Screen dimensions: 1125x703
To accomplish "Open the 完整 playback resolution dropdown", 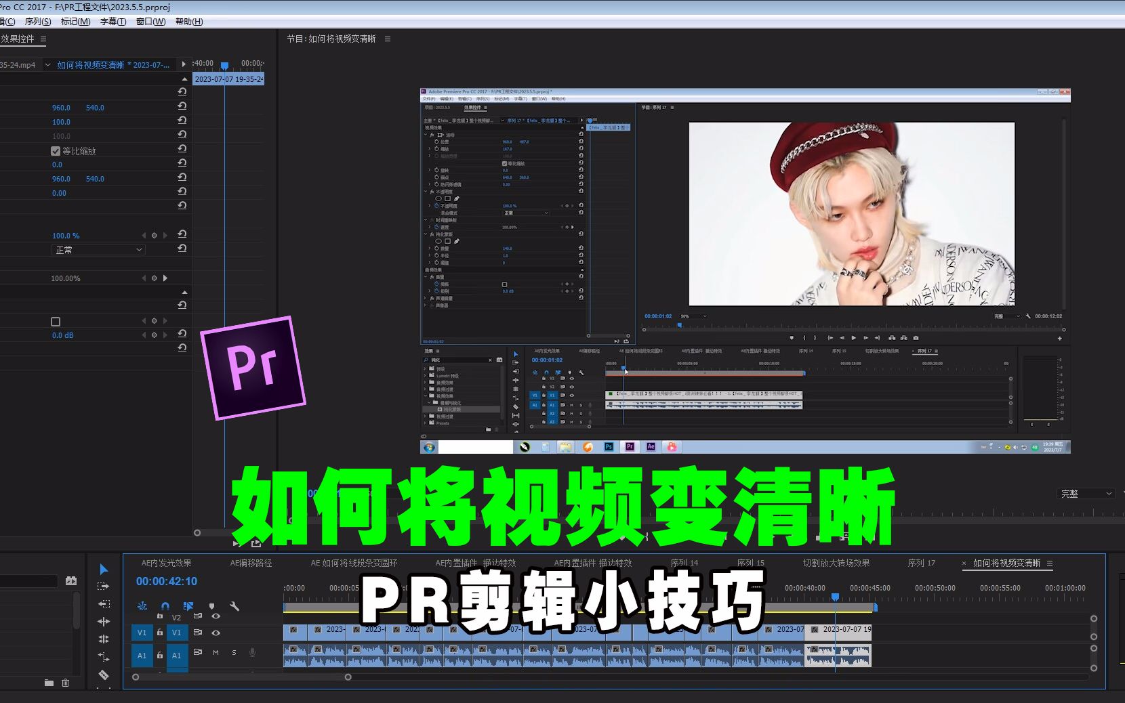I will pyautogui.click(x=1086, y=493).
